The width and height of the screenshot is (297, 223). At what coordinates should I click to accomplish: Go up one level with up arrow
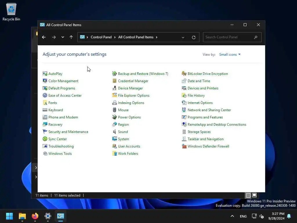click(x=71, y=37)
